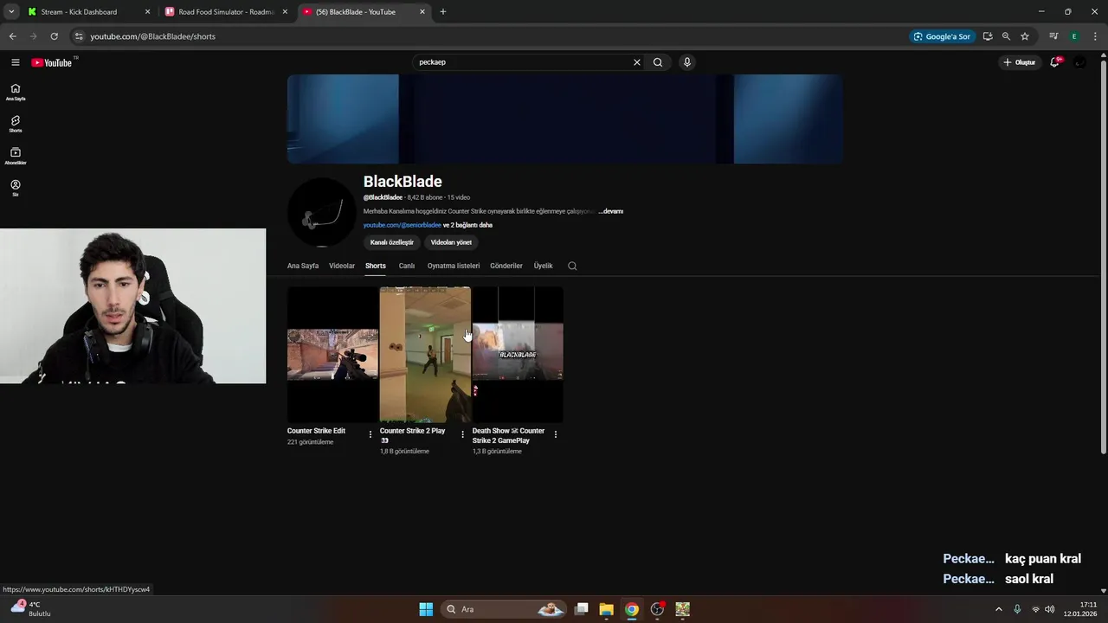Open the Death Show short thumbnail
The width and height of the screenshot is (1108, 623).
[x=518, y=354]
